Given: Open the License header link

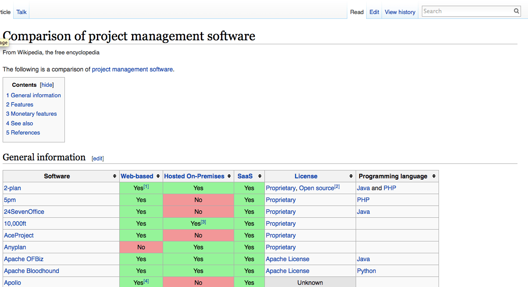Looking at the screenshot, I should click(306, 176).
